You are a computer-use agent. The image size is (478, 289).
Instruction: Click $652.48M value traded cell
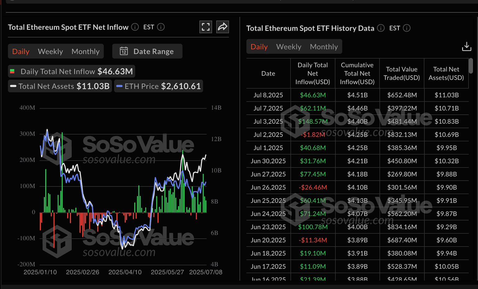(402, 95)
